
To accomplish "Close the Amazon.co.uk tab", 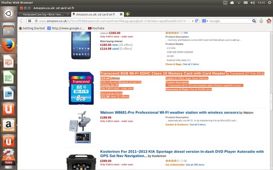I will coord(121,14).
